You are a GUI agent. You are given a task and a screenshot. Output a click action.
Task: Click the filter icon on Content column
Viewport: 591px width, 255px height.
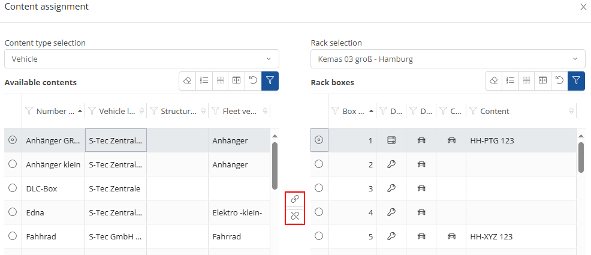(472, 111)
